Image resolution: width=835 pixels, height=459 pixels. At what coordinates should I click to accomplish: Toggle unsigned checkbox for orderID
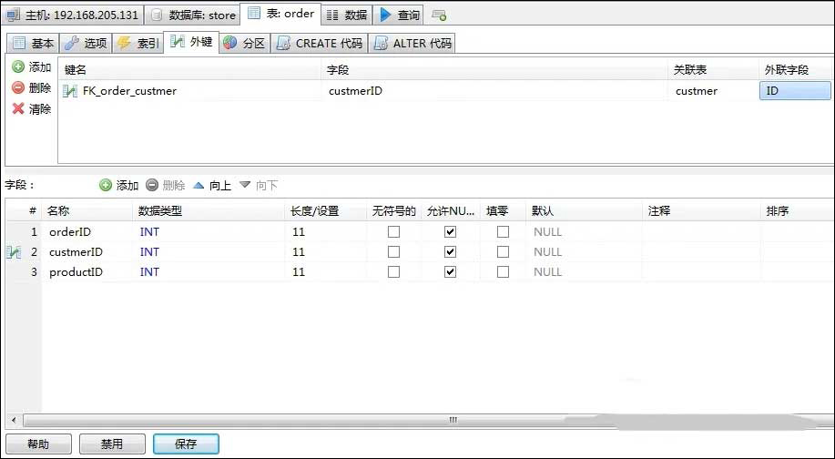393,231
